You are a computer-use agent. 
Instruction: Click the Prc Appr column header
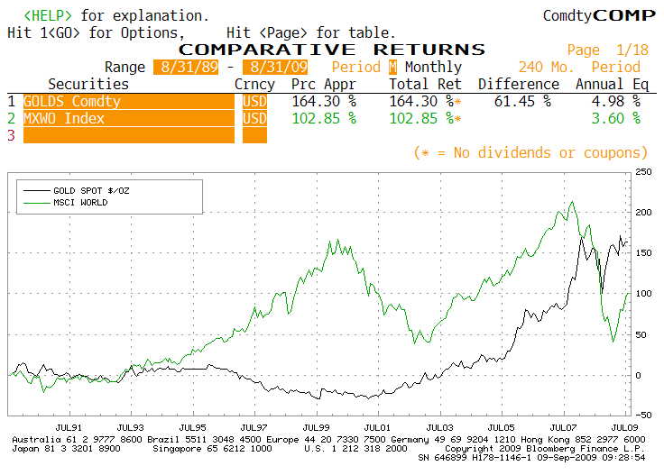pos(324,85)
